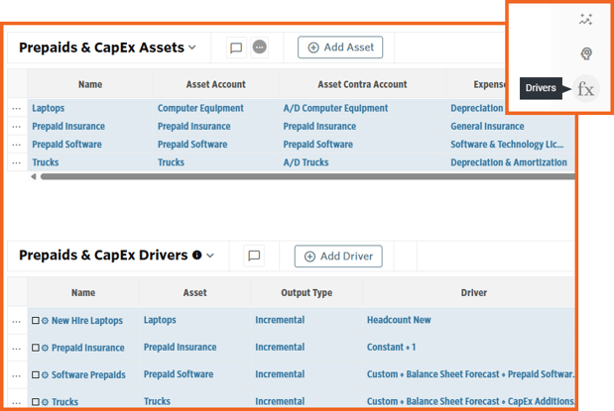Open row menu dots for Laptops asset
Screen dimensions: 614x411
click(16, 109)
